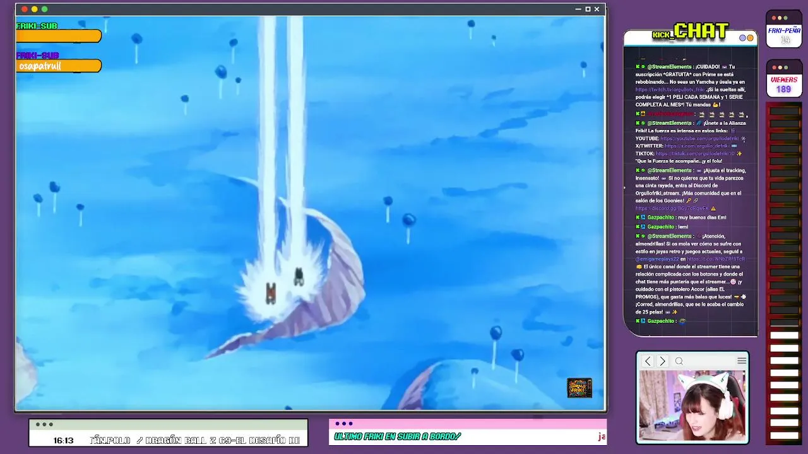Click the KICK_CHAT title
Image resolution: width=808 pixels, height=454 pixels.
pos(691,32)
